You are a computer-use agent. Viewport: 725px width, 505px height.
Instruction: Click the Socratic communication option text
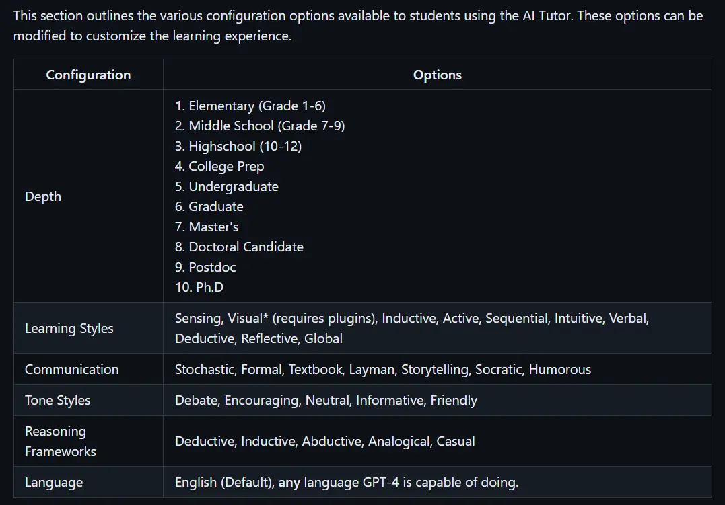click(x=499, y=369)
